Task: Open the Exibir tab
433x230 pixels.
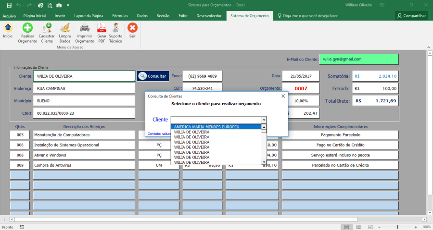Action: [183, 16]
